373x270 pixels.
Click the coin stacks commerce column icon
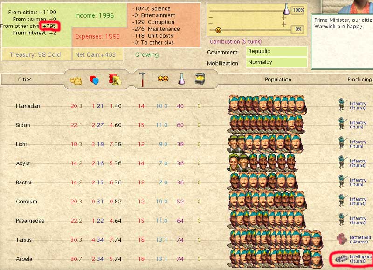115,79
